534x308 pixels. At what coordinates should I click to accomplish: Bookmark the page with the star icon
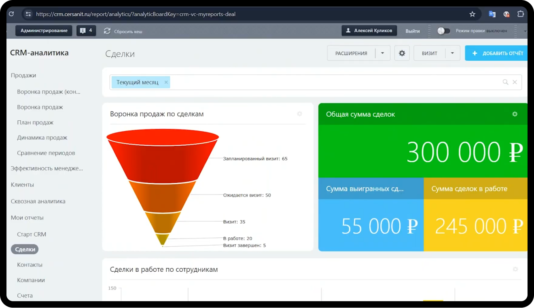472,14
